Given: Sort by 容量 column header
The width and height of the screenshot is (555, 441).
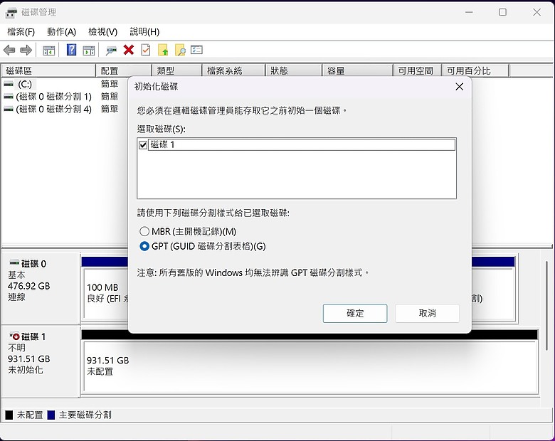Looking at the screenshot, I should [357, 71].
